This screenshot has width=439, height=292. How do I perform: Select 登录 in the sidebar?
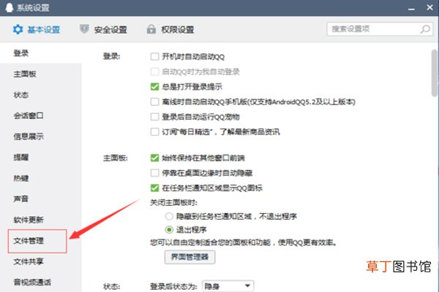point(41,53)
